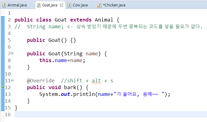Collapse the bark() method fold at line 11
Image resolution: width=207 pixels, height=122 pixels.
click(x=12, y=80)
